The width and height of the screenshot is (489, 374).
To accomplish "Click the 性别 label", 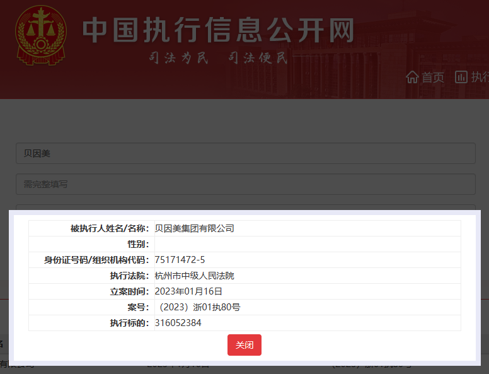I will [x=138, y=244].
